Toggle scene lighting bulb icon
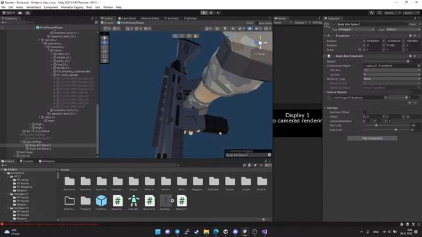This screenshot has width=422, height=237. point(225,28)
